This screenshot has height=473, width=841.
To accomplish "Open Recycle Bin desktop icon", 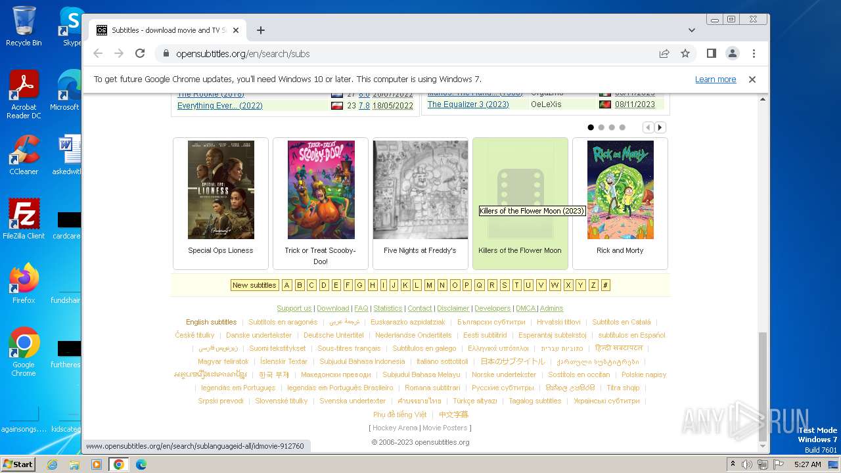I will 24,26.
